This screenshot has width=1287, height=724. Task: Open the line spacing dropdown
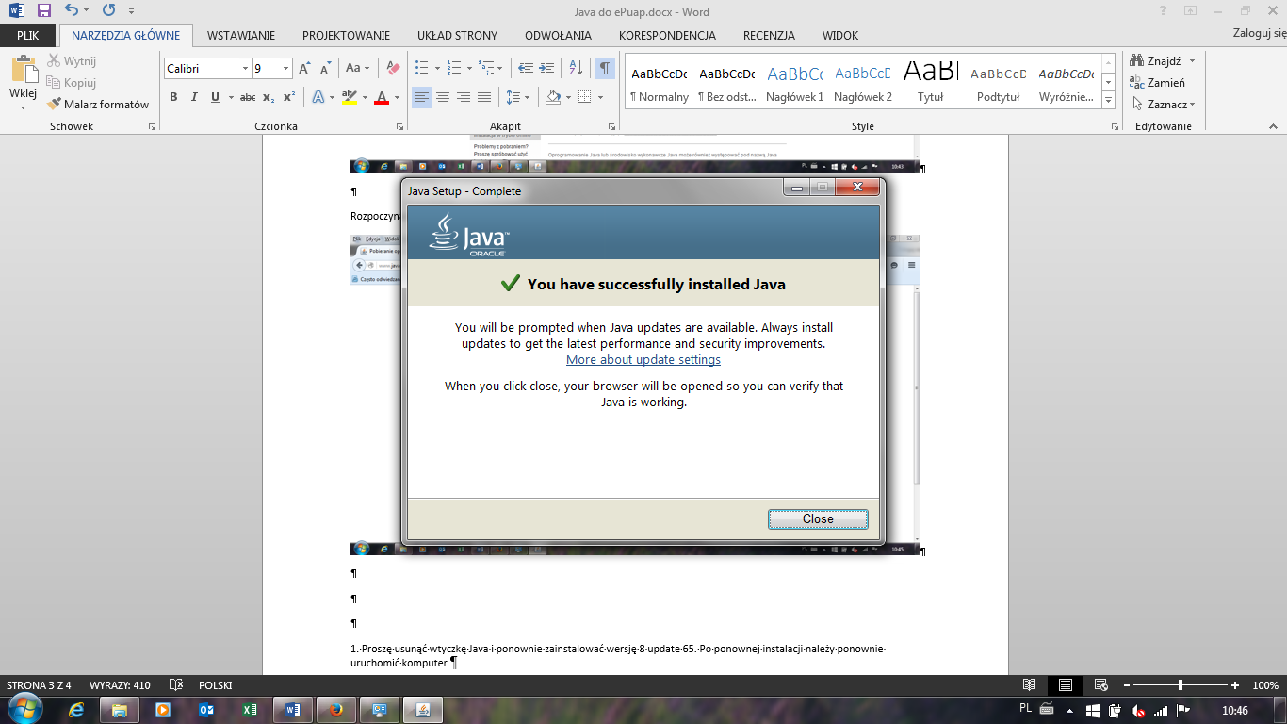click(x=518, y=97)
